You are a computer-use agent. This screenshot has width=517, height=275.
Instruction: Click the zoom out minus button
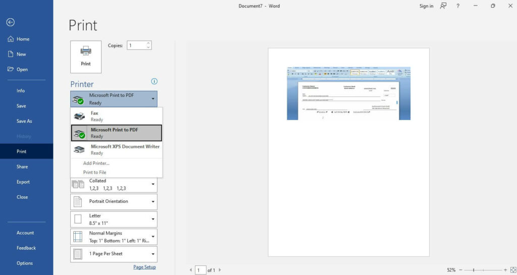pos(460,270)
